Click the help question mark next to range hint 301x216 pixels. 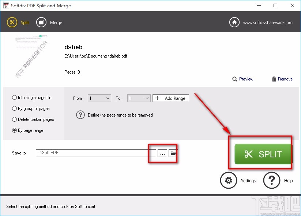(80, 115)
